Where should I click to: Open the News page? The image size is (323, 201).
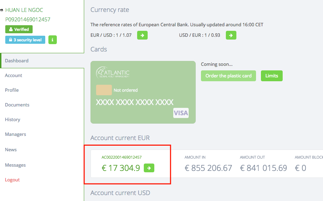click(x=11, y=150)
